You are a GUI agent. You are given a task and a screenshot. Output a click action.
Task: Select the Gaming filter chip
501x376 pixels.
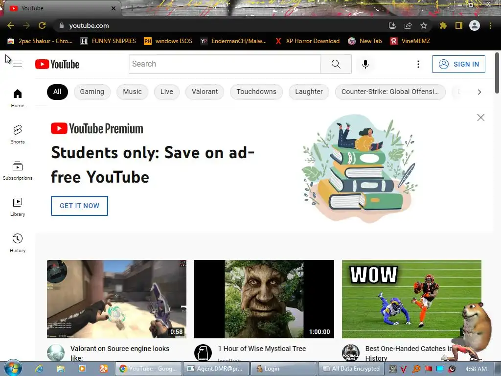coord(92,92)
